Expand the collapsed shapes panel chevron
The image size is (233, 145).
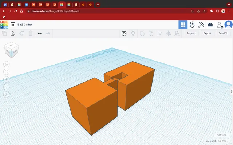232,92
